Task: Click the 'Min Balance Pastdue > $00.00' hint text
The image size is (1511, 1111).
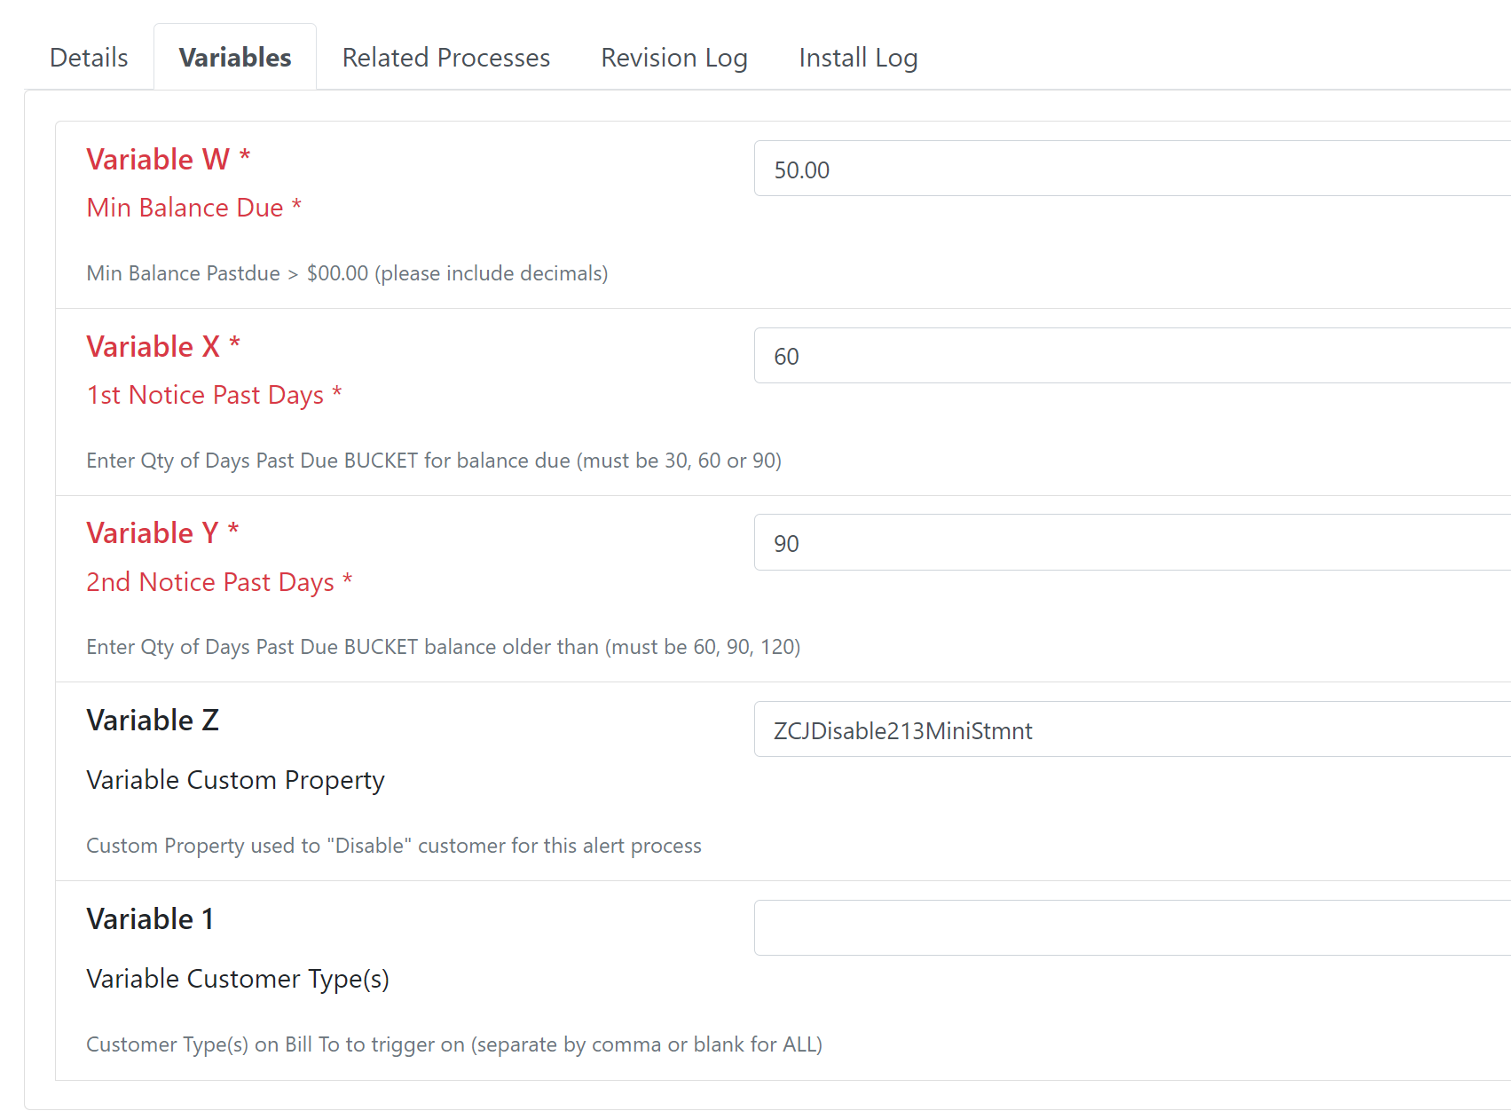Action: click(347, 273)
